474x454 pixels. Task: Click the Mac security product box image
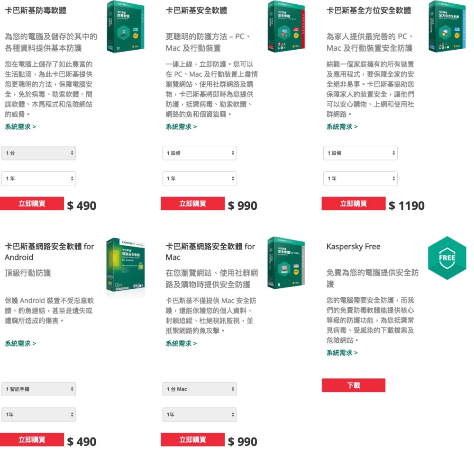pos(286,263)
